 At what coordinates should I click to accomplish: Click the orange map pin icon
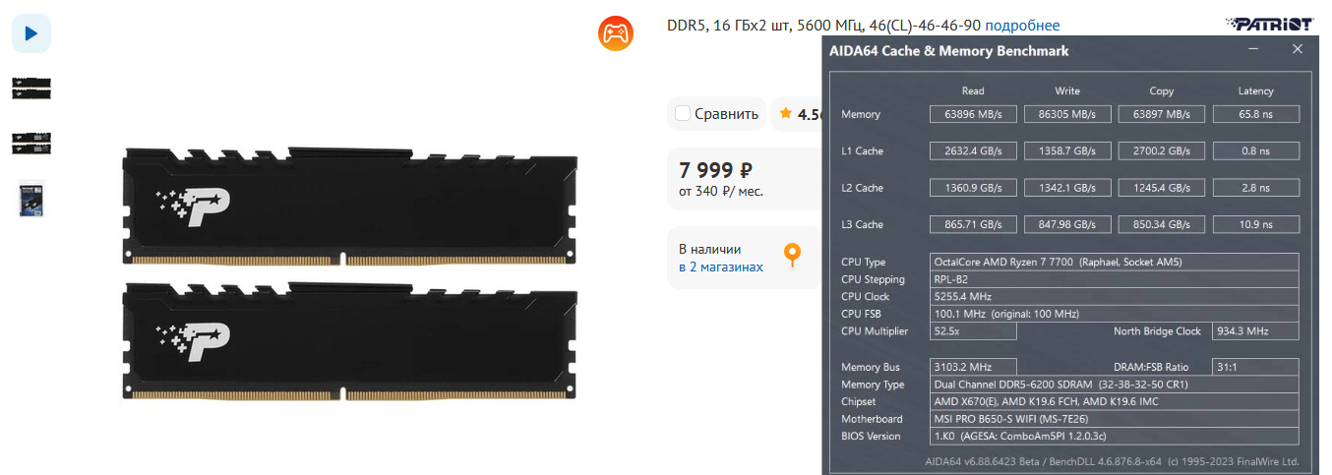(x=792, y=256)
